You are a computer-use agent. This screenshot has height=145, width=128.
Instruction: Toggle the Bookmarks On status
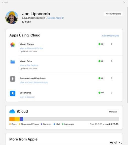point(101,93)
